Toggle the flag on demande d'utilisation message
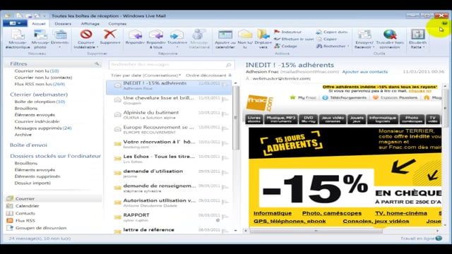Viewport: 452px width, 254px height. click(225, 172)
